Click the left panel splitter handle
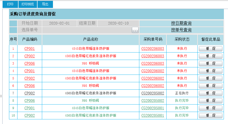This screenshot has width=228, height=124. (x=1, y=96)
